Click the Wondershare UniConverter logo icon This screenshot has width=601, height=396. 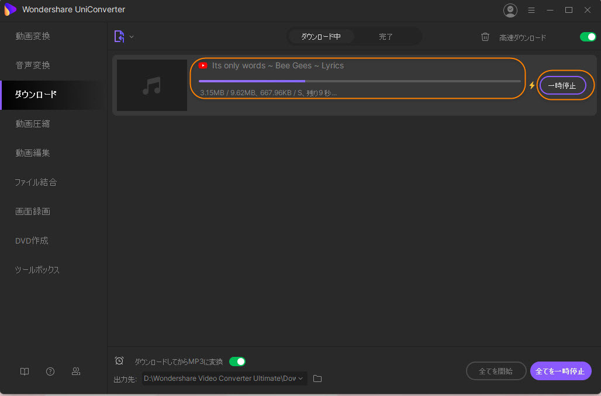10,9
